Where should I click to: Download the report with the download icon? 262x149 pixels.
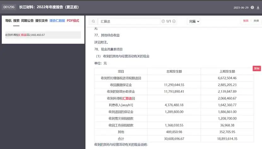[x=258, y=8]
